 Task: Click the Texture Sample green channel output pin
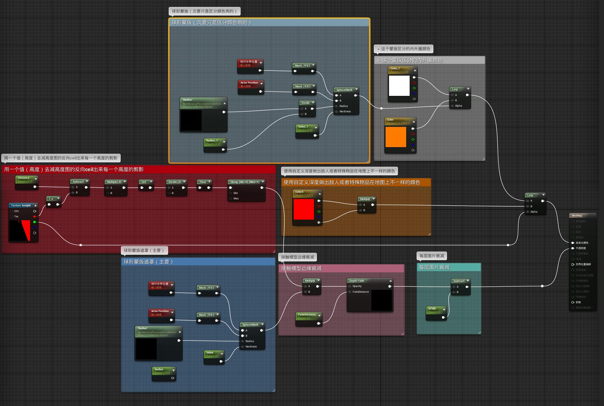click(x=35, y=222)
